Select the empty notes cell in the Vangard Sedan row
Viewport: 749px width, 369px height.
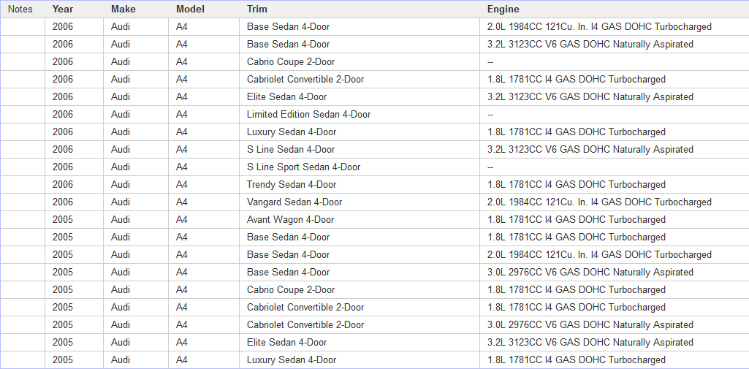[23, 202]
